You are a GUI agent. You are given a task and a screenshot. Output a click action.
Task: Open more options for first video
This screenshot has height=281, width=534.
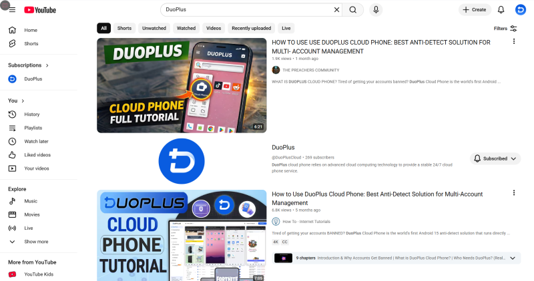[513, 41]
